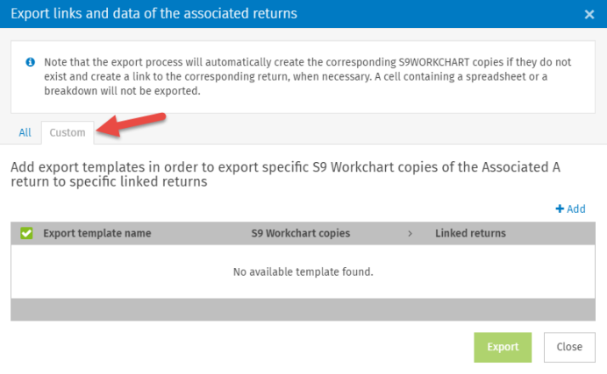The height and width of the screenshot is (374, 607).
Task: Click the Add link to add a template
Action: point(571,208)
